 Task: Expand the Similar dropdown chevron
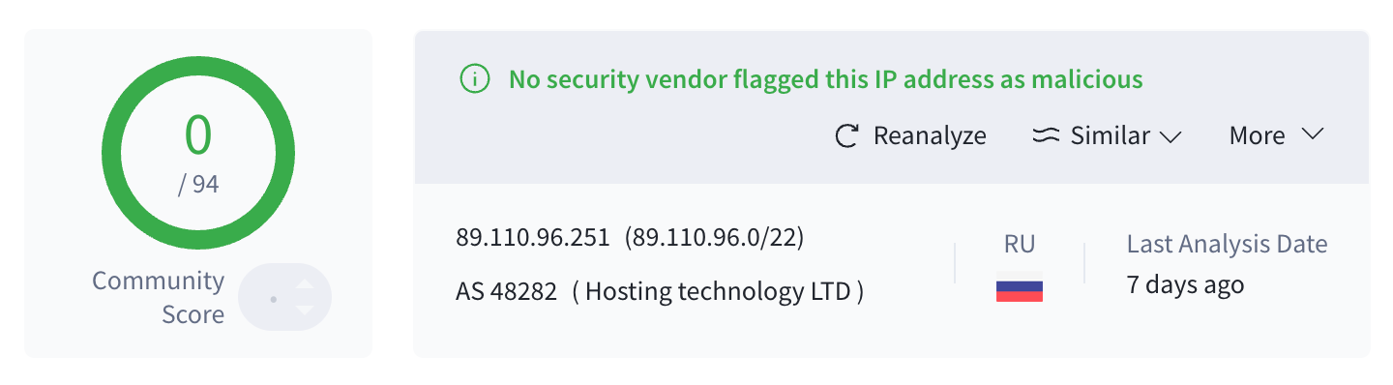tap(1171, 136)
